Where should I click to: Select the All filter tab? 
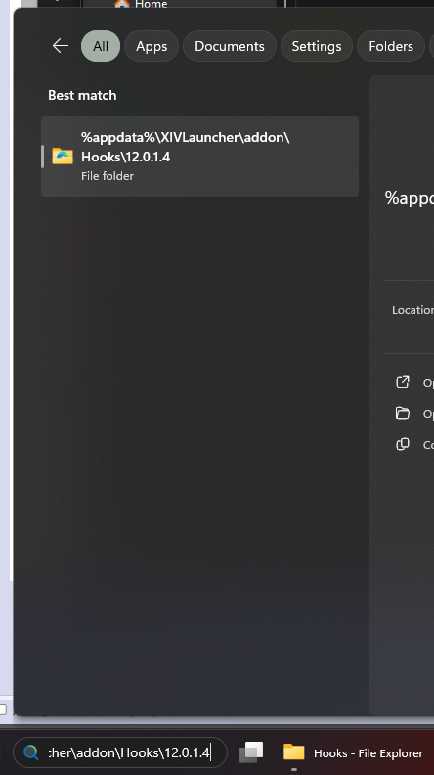(101, 46)
